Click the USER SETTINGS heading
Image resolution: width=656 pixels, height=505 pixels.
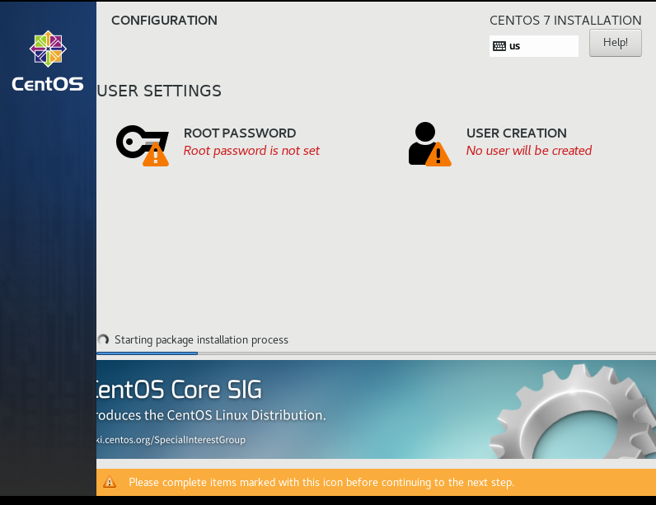pos(159,91)
